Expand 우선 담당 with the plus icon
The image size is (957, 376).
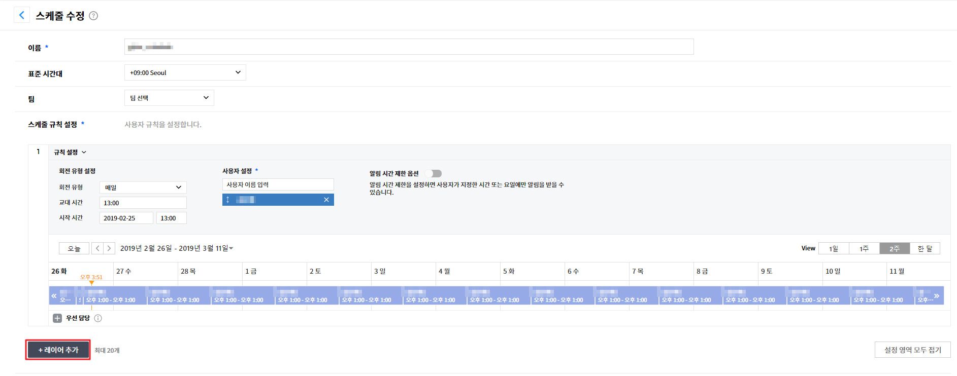coord(57,318)
